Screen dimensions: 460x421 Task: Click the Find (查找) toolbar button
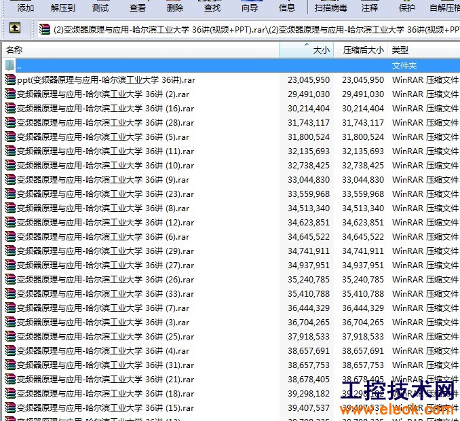(212, 7)
